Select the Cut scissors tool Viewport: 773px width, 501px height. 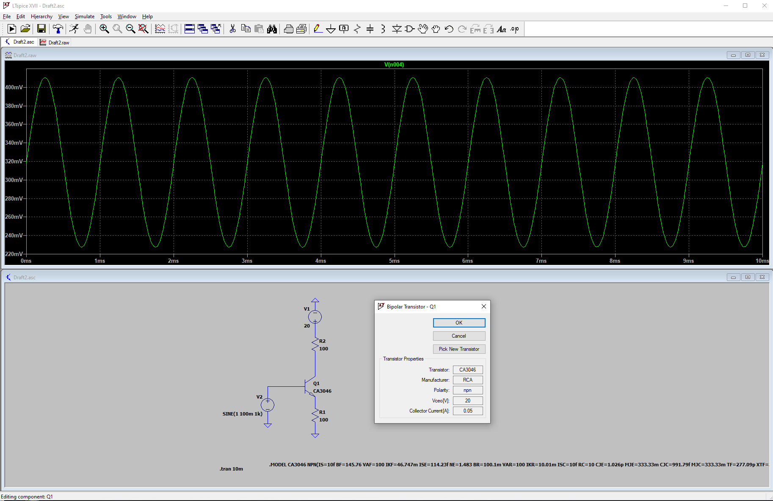[x=232, y=29]
